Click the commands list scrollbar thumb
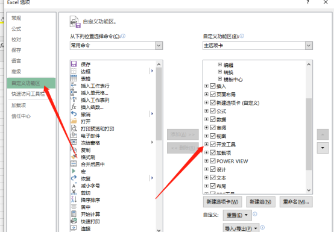Viewport: 334px width, 232px height. [x=159, y=104]
